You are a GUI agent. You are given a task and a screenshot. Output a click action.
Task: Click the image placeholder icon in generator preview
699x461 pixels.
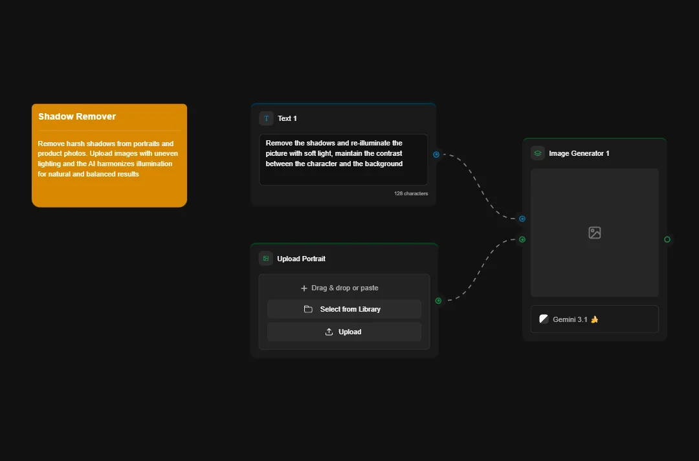tap(594, 233)
